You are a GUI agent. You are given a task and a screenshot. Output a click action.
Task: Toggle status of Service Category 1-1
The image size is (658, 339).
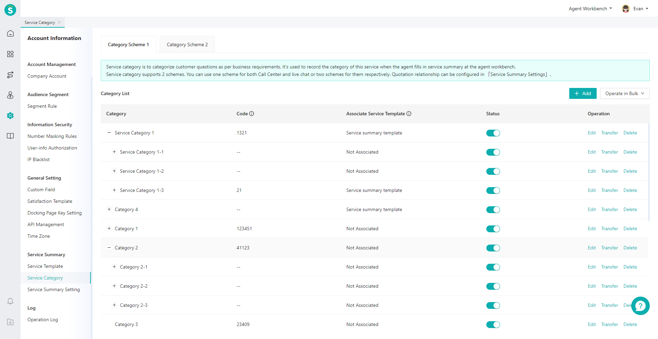pyautogui.click(x=493, y=152)
